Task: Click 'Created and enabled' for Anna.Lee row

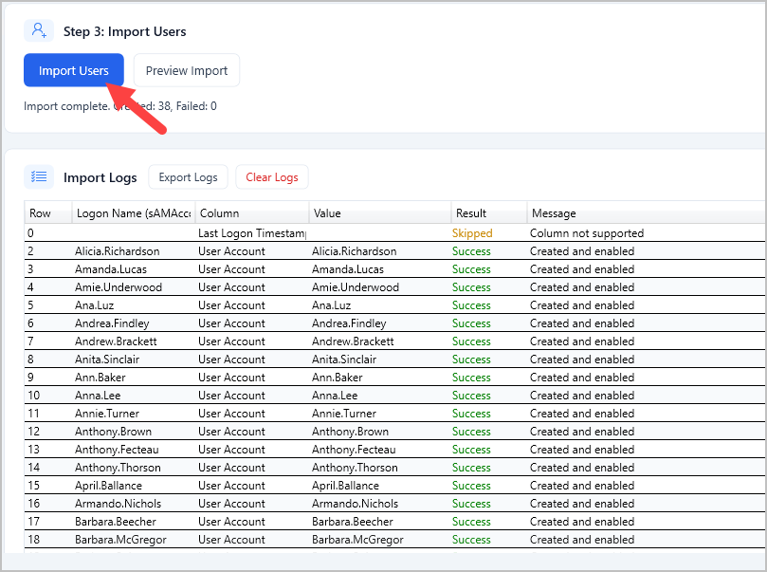Action: coord(582,396)
